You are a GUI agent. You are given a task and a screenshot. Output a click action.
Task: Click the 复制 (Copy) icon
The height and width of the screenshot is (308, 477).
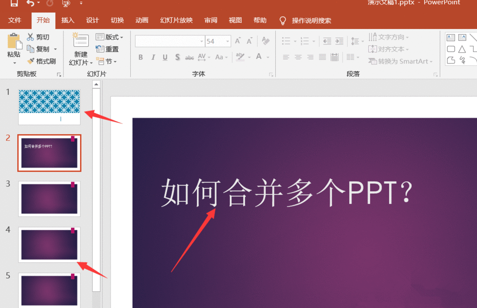tap(31, 49)
